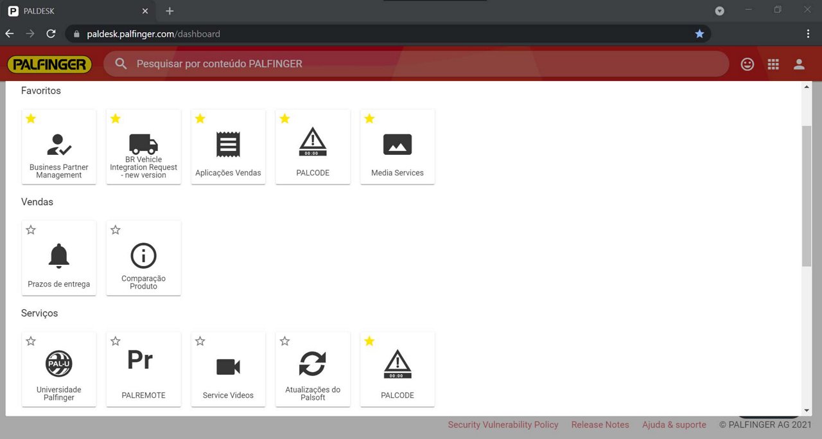
Task: Open Comparação Produto info tile
Action: point(144,258)
